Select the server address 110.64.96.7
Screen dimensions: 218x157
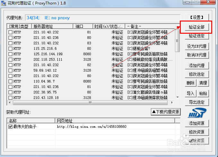coord(44,81)
